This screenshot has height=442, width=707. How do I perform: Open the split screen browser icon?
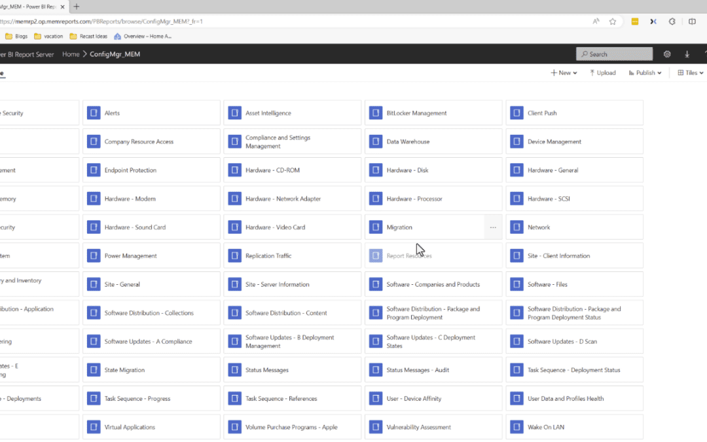tap(692, 21)
